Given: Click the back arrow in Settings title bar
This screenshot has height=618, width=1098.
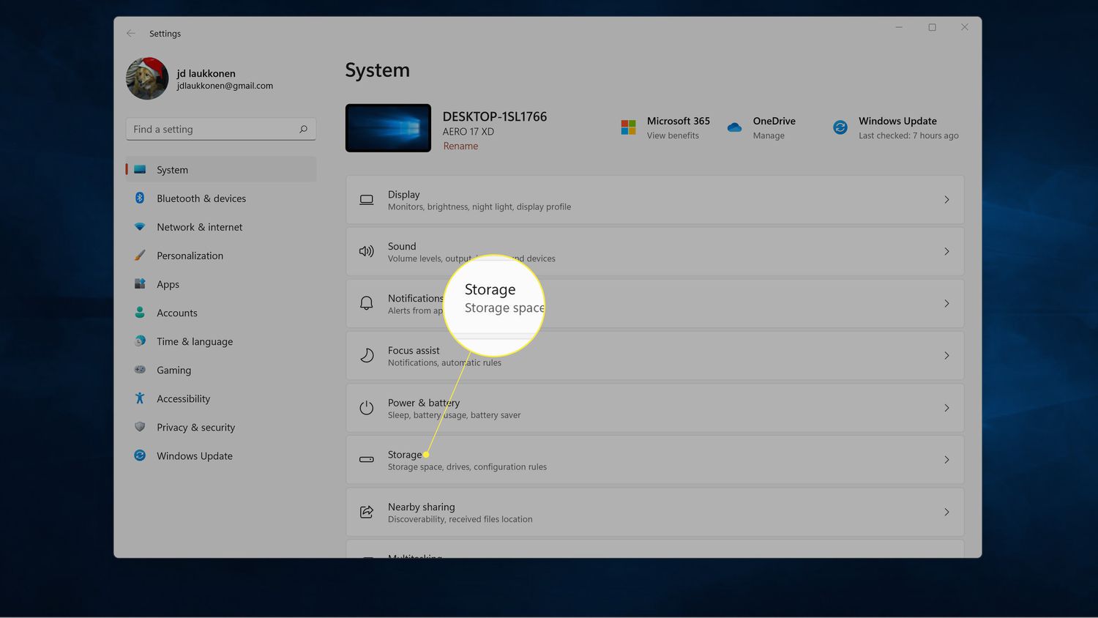Looking at the screenshot, I should [131, 34].
